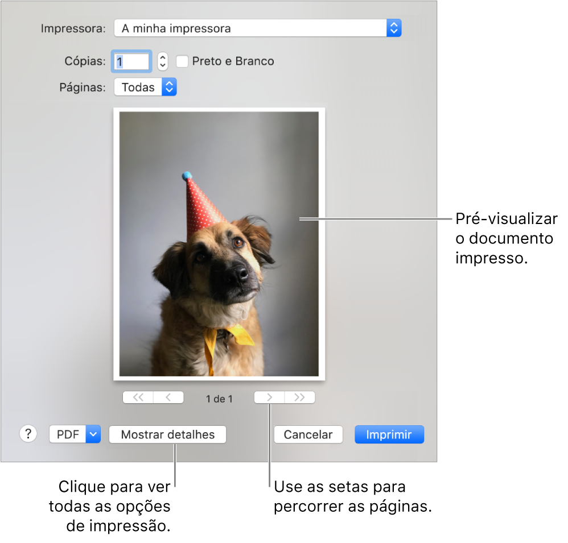Go to first page with double-left arrow
This screenshot has width=568, height=543.
pyautogui.click(x=137, y=397)
